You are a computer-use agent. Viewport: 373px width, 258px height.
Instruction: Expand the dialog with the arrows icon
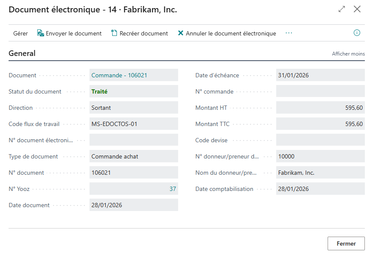coord(342,9)
